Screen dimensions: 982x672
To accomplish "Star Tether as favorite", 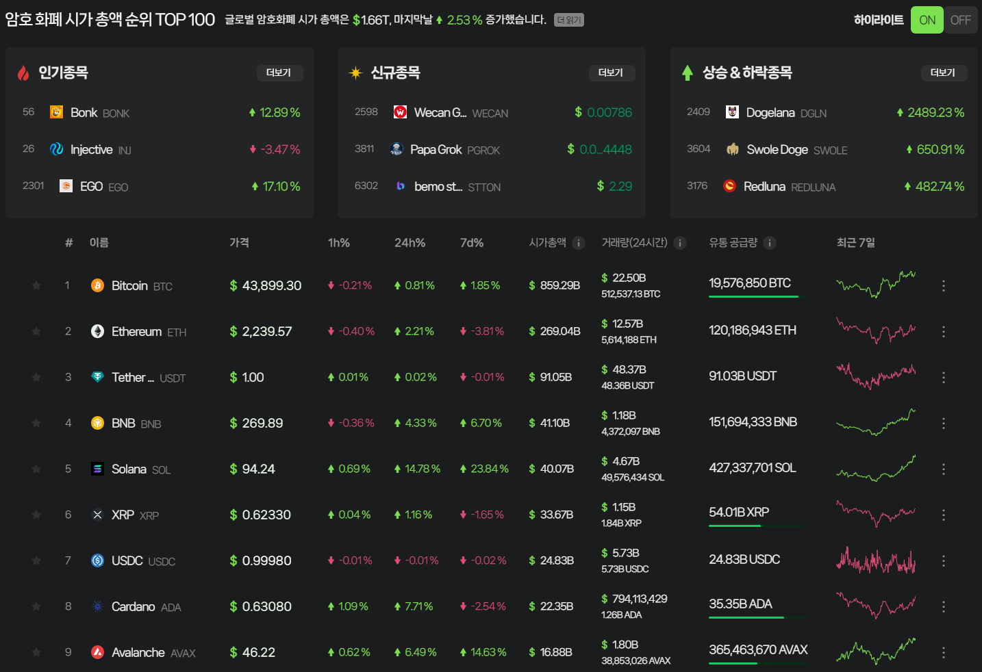I will (x=36, y=377).
